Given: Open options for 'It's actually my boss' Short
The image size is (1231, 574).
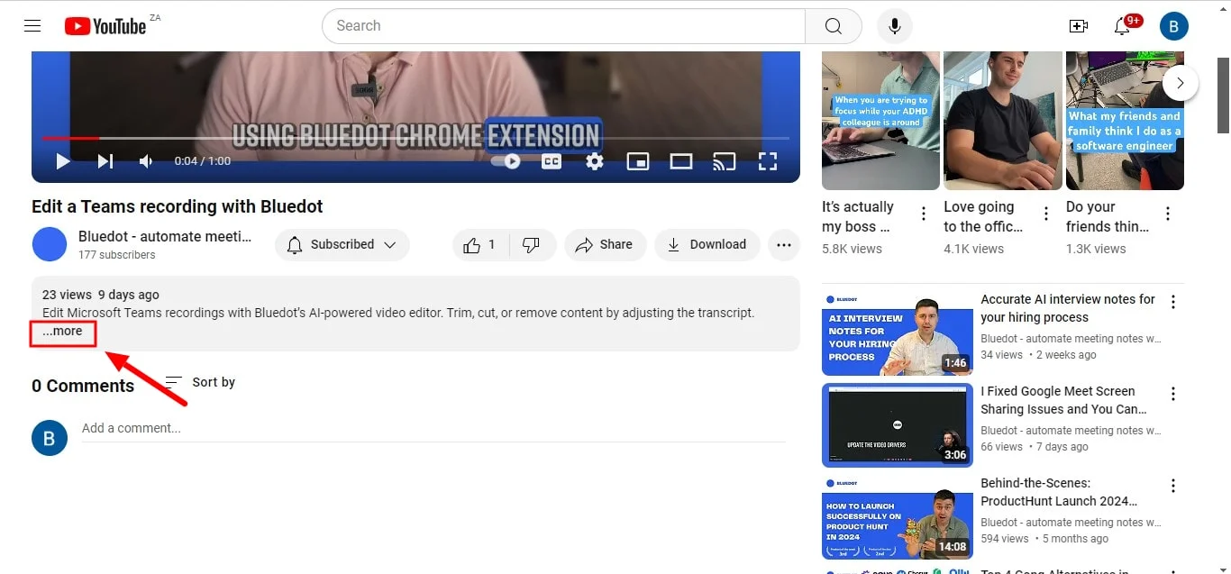Looking at the screenshot, I should click(924, 214).
